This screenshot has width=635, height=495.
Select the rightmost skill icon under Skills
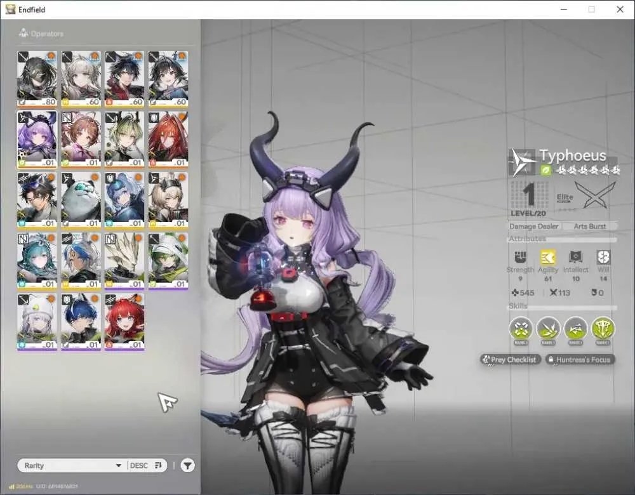603,329
